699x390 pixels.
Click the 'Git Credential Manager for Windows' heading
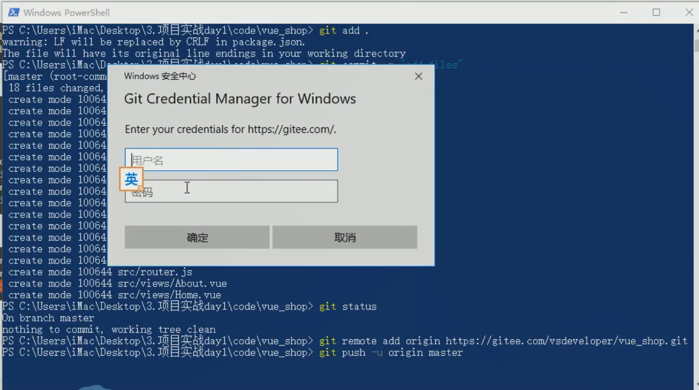tap(240, 99)
